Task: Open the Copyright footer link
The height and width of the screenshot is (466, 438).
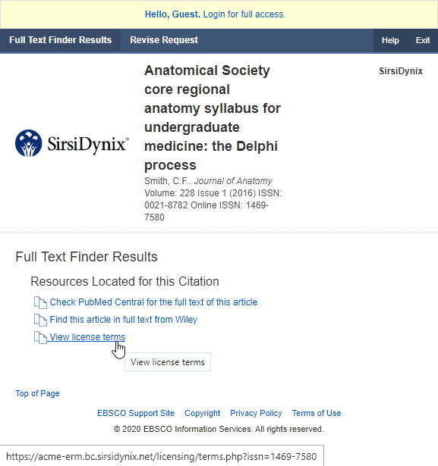Action: [x=202, y=413]
